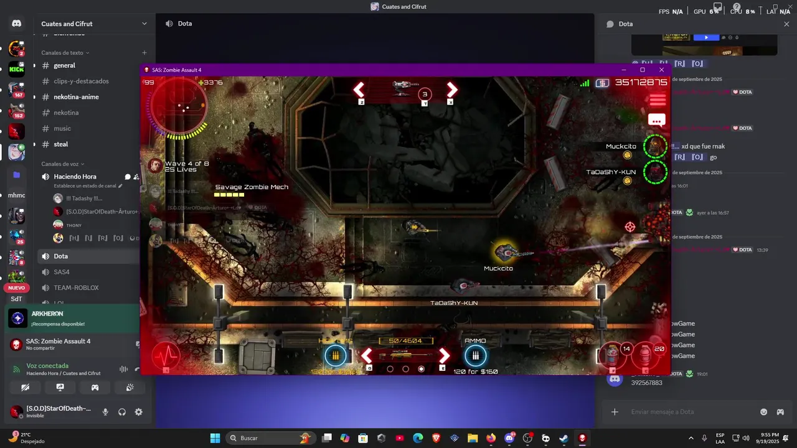This screenshot has width=797, height=448.
Task: Disconnect from voice with phone icon
Action: click(138, 369)
